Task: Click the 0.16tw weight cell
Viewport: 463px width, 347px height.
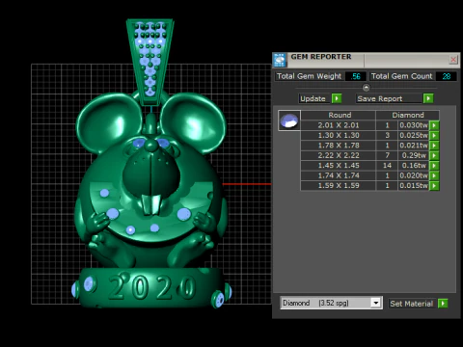Action: (x=414, y=166)
